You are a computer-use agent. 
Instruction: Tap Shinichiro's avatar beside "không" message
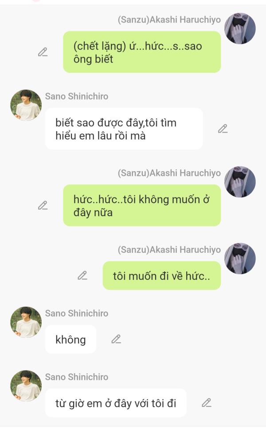point(26,322)
